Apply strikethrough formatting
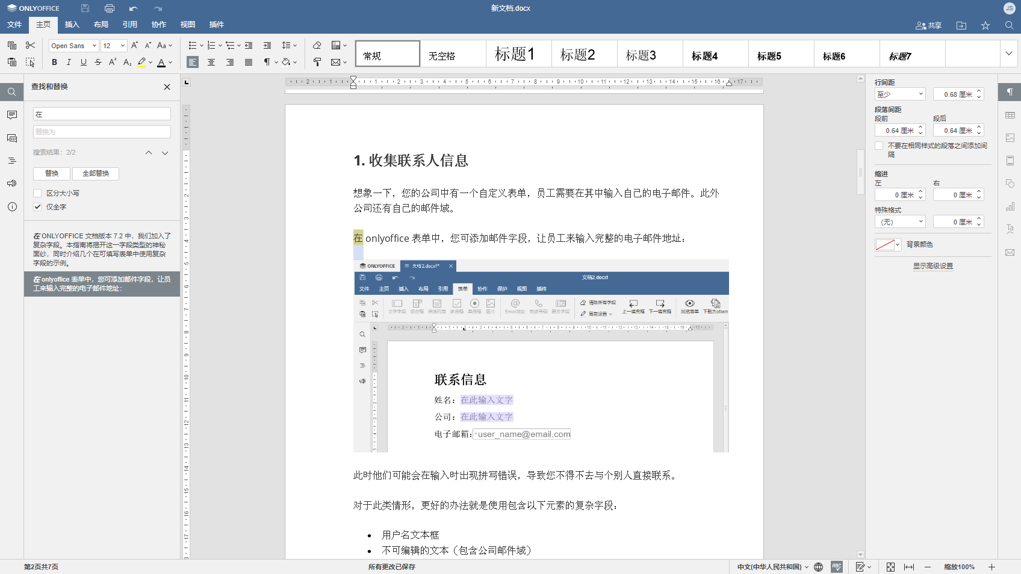 tap(98, 62)
